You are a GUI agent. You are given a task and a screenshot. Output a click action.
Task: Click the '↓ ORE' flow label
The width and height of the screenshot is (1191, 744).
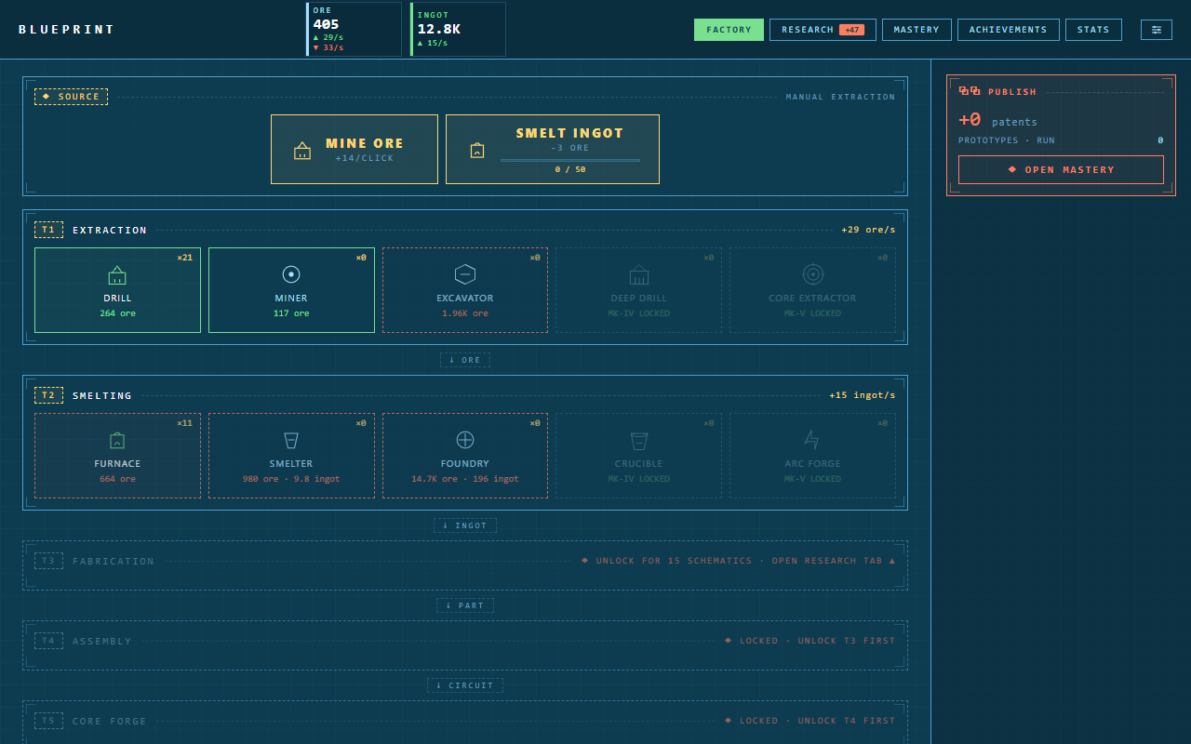[465, 360]
